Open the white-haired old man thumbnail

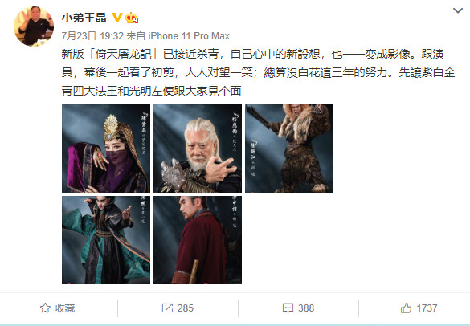pyautogui.click(x=198, y=149)
